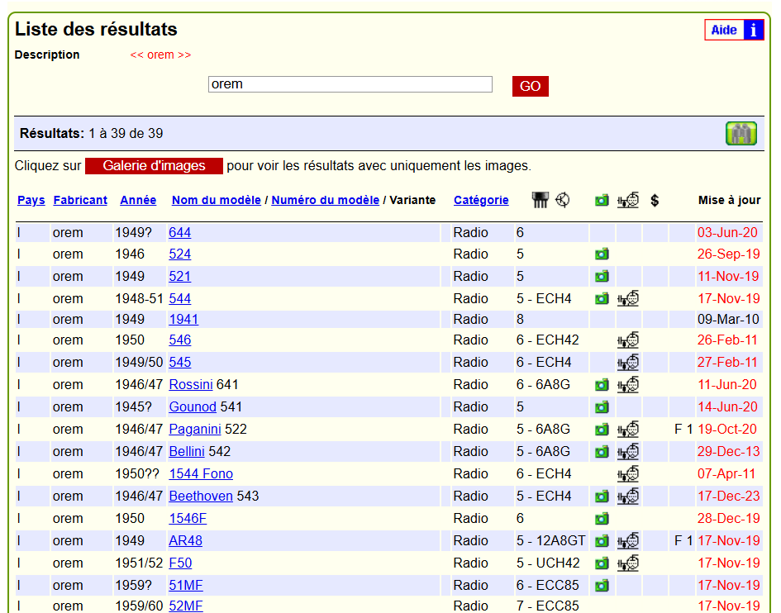Sort by Numéro du modèle

pos(326,200)
